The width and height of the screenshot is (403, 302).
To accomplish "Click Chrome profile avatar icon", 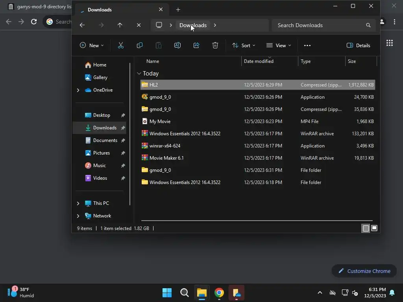I will 382,22.
